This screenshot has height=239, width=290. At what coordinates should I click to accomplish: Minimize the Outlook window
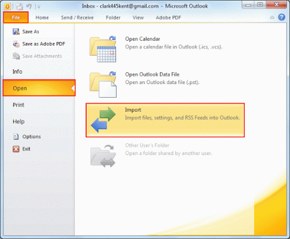click(x=248, y=5)
